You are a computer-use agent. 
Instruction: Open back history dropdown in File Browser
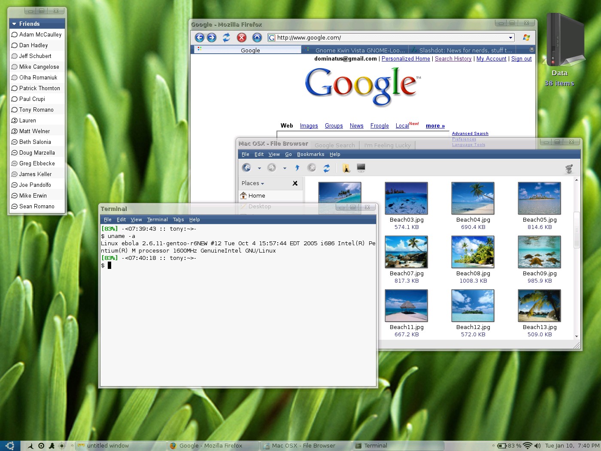click(x=259, y=168)
